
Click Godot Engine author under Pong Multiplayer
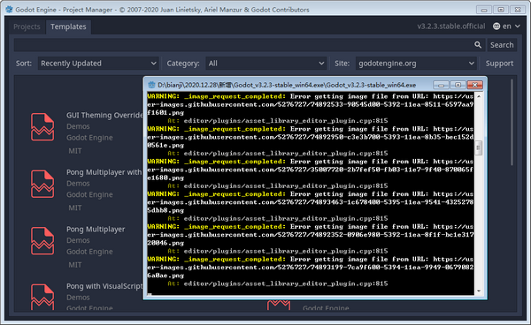(89, 252)
